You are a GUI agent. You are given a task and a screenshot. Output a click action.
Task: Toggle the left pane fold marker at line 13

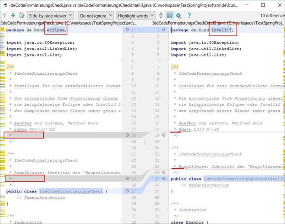pos(123,104)
